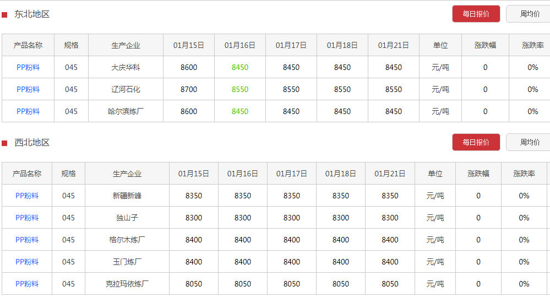This screenshot has height=297, width=550.
Task: Open PP粉料 link in 新疆新峰 row
Action: (27, 196)
